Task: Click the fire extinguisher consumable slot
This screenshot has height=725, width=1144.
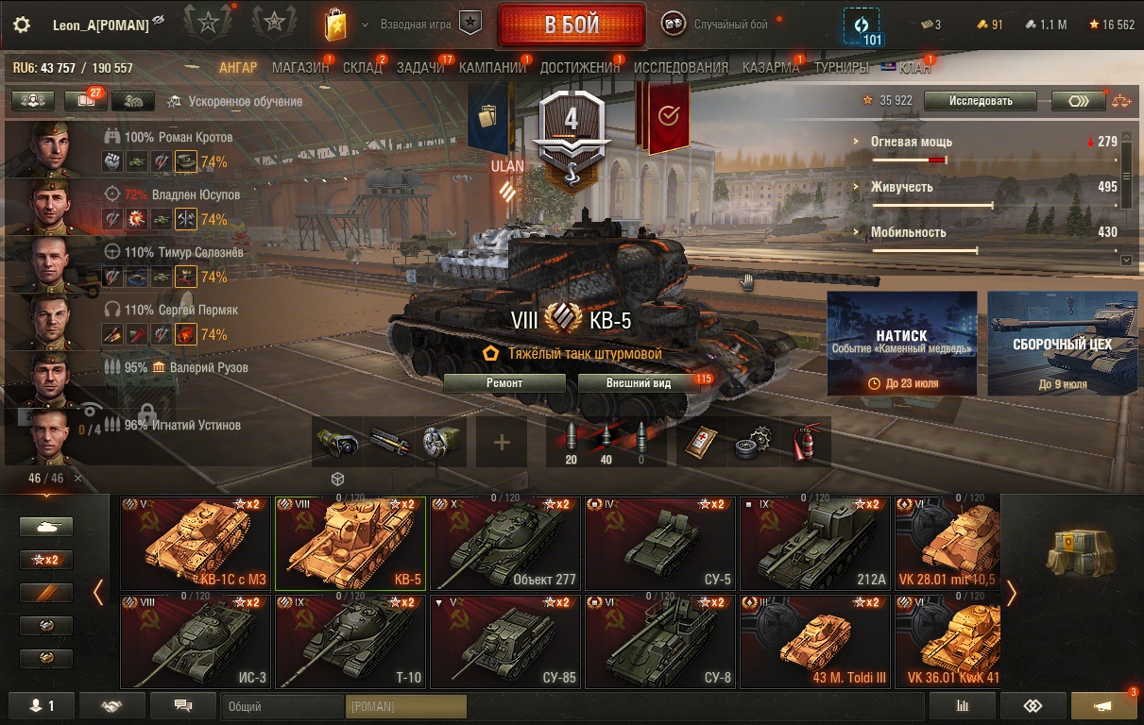Action: (x=806, y=442)
